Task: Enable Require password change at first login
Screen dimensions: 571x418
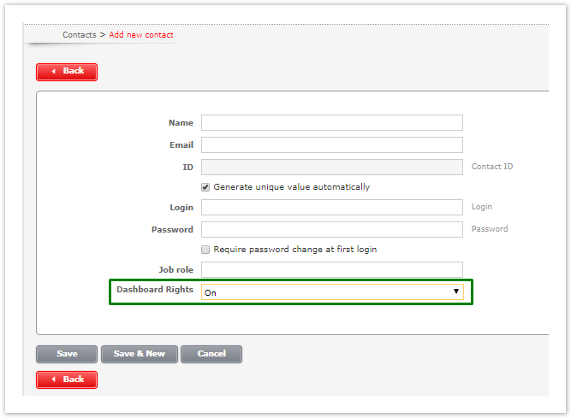Action: click(x=205, y=250)
